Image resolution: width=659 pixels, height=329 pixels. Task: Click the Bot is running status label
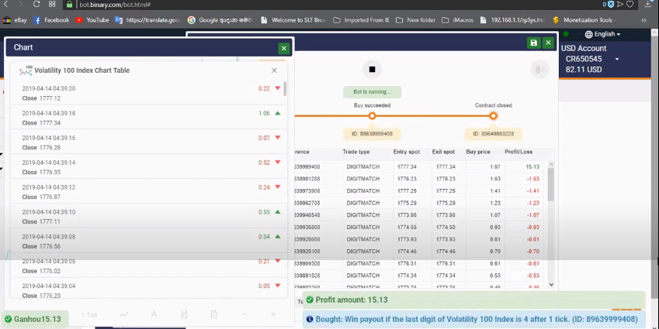click(372, 92)
